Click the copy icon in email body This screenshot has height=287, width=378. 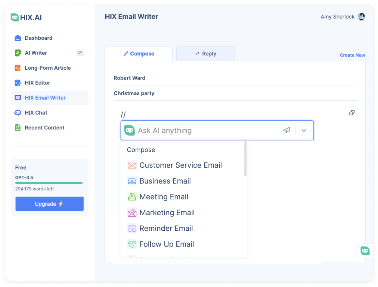352,113
